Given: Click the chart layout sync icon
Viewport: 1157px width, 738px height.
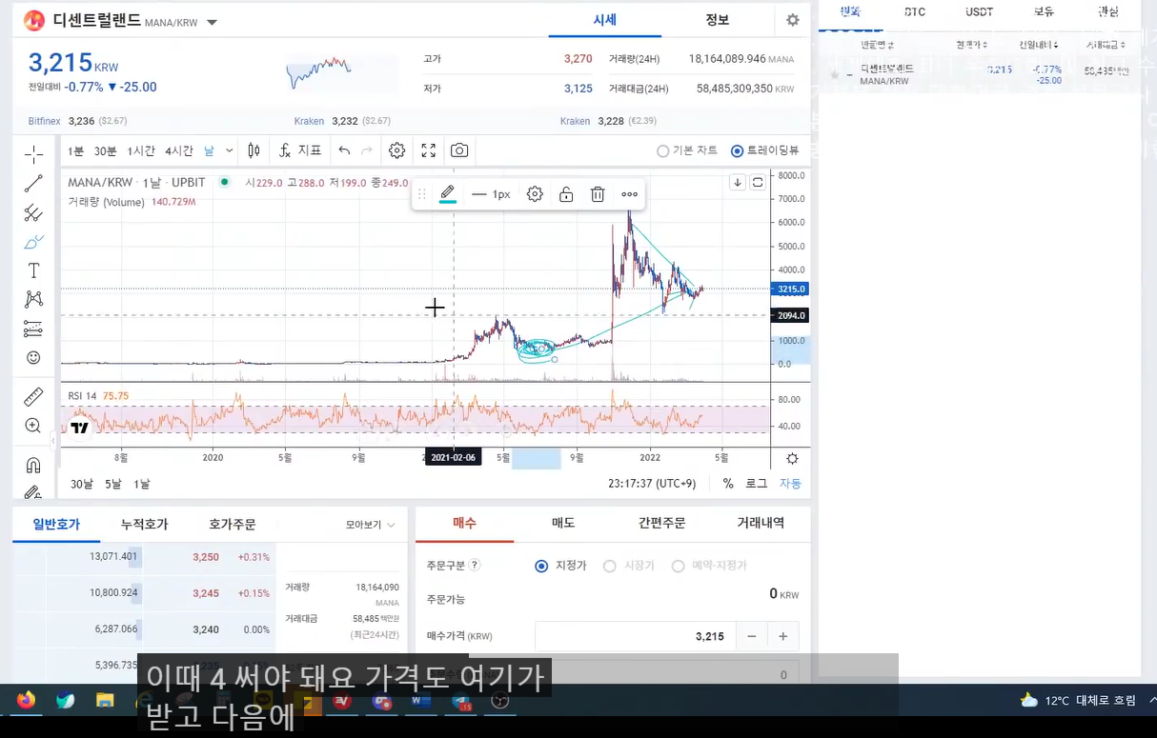Looking at the screenshot, I should [758, 182].
